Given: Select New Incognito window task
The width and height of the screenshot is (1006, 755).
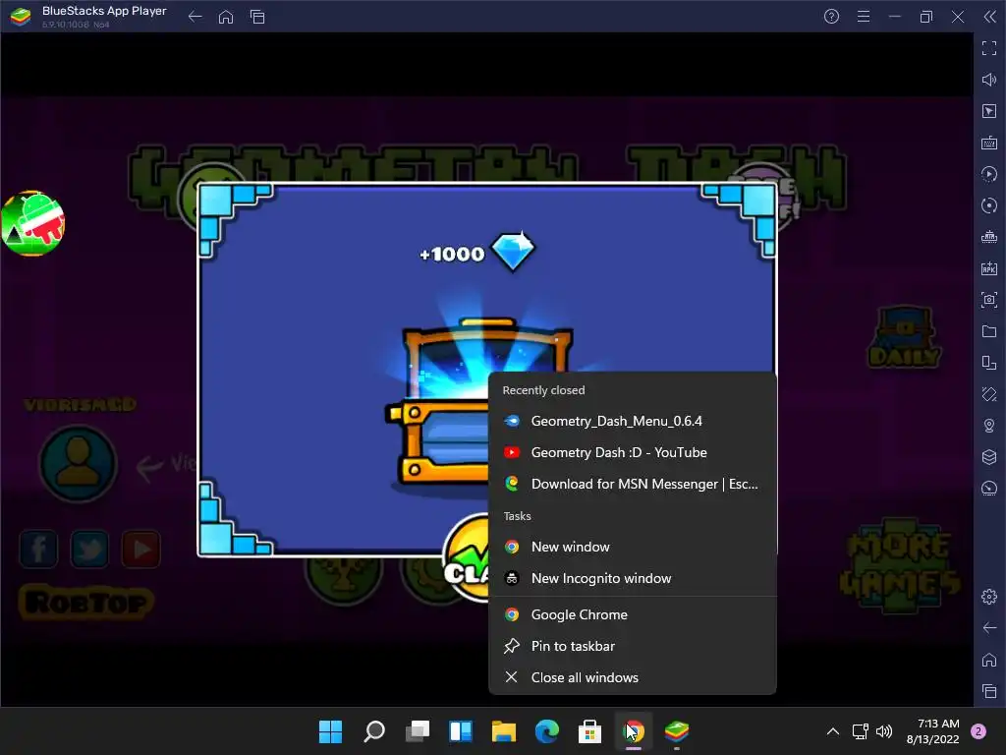Looking at the screenshot, I should [x=633, y=578].
